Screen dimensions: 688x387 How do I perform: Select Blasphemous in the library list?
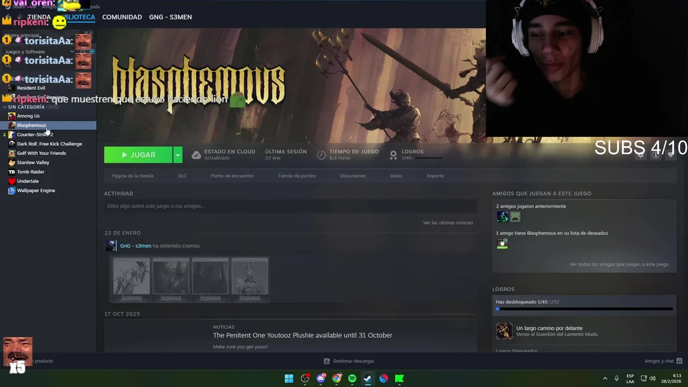tap(48, 125)
